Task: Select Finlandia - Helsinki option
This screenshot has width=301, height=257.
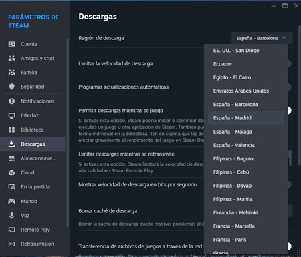Action: pos(245,212)
